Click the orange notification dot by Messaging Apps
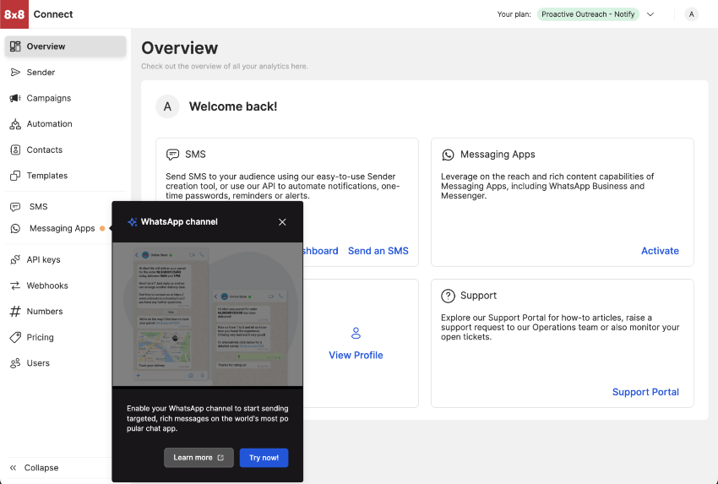Image resolution: width=718 pixels, height=484 pixels. [x=102, y=229]
